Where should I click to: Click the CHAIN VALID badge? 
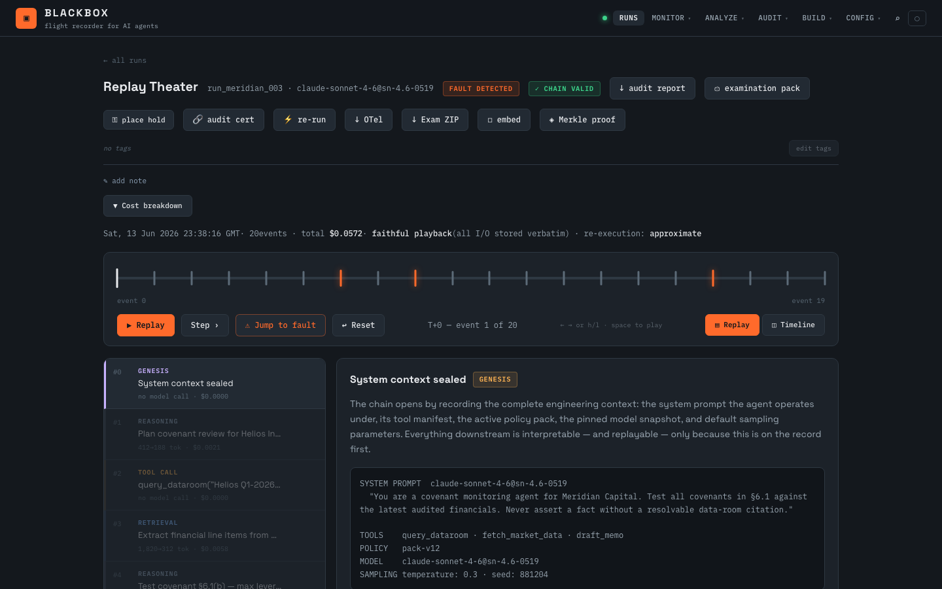click(565, 88)
